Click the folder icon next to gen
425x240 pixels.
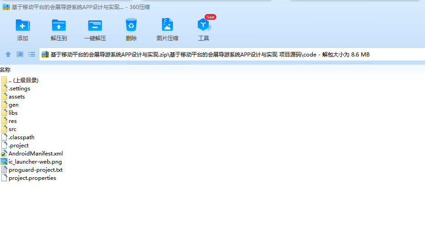[4, 104]
